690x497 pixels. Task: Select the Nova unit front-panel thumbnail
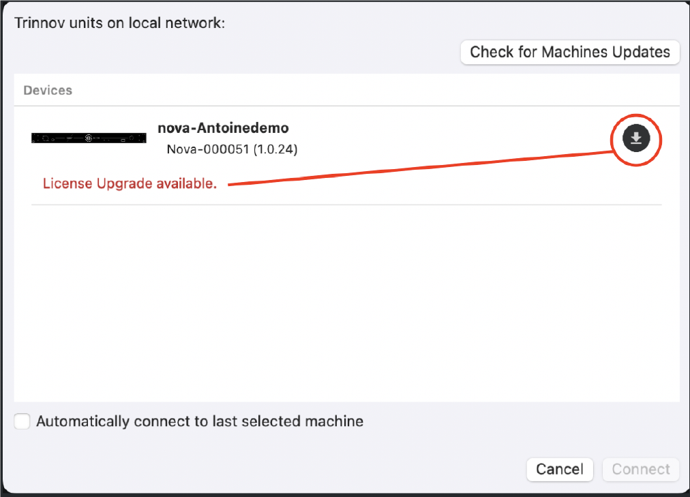coord(89,138)
